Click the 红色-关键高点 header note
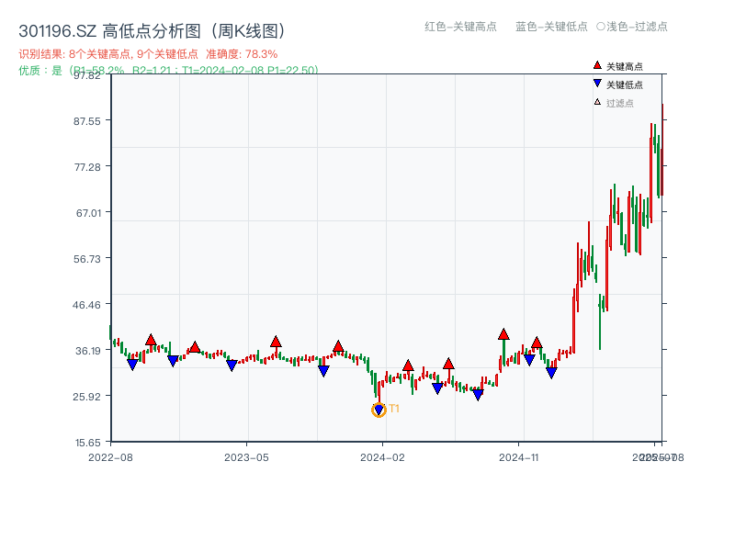 [461, 27]
